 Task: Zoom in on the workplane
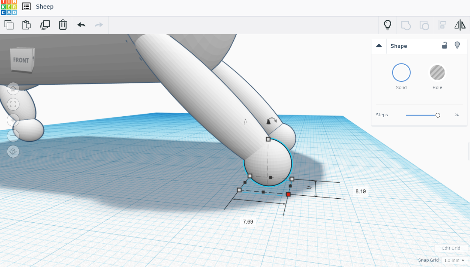pos(13,120)
